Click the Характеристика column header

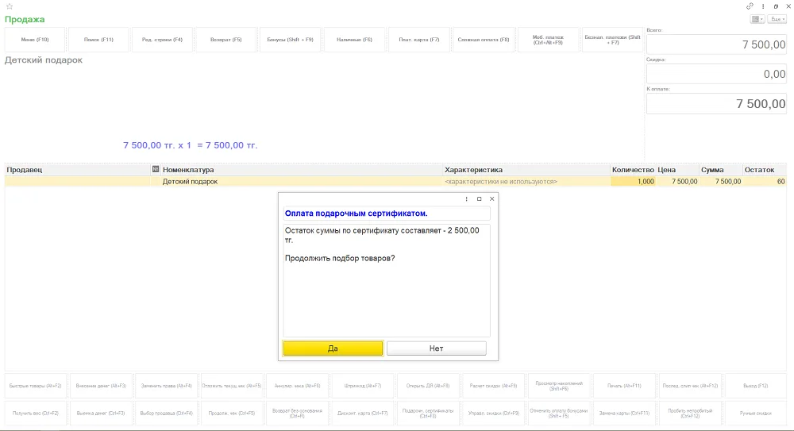pos(526,170)
